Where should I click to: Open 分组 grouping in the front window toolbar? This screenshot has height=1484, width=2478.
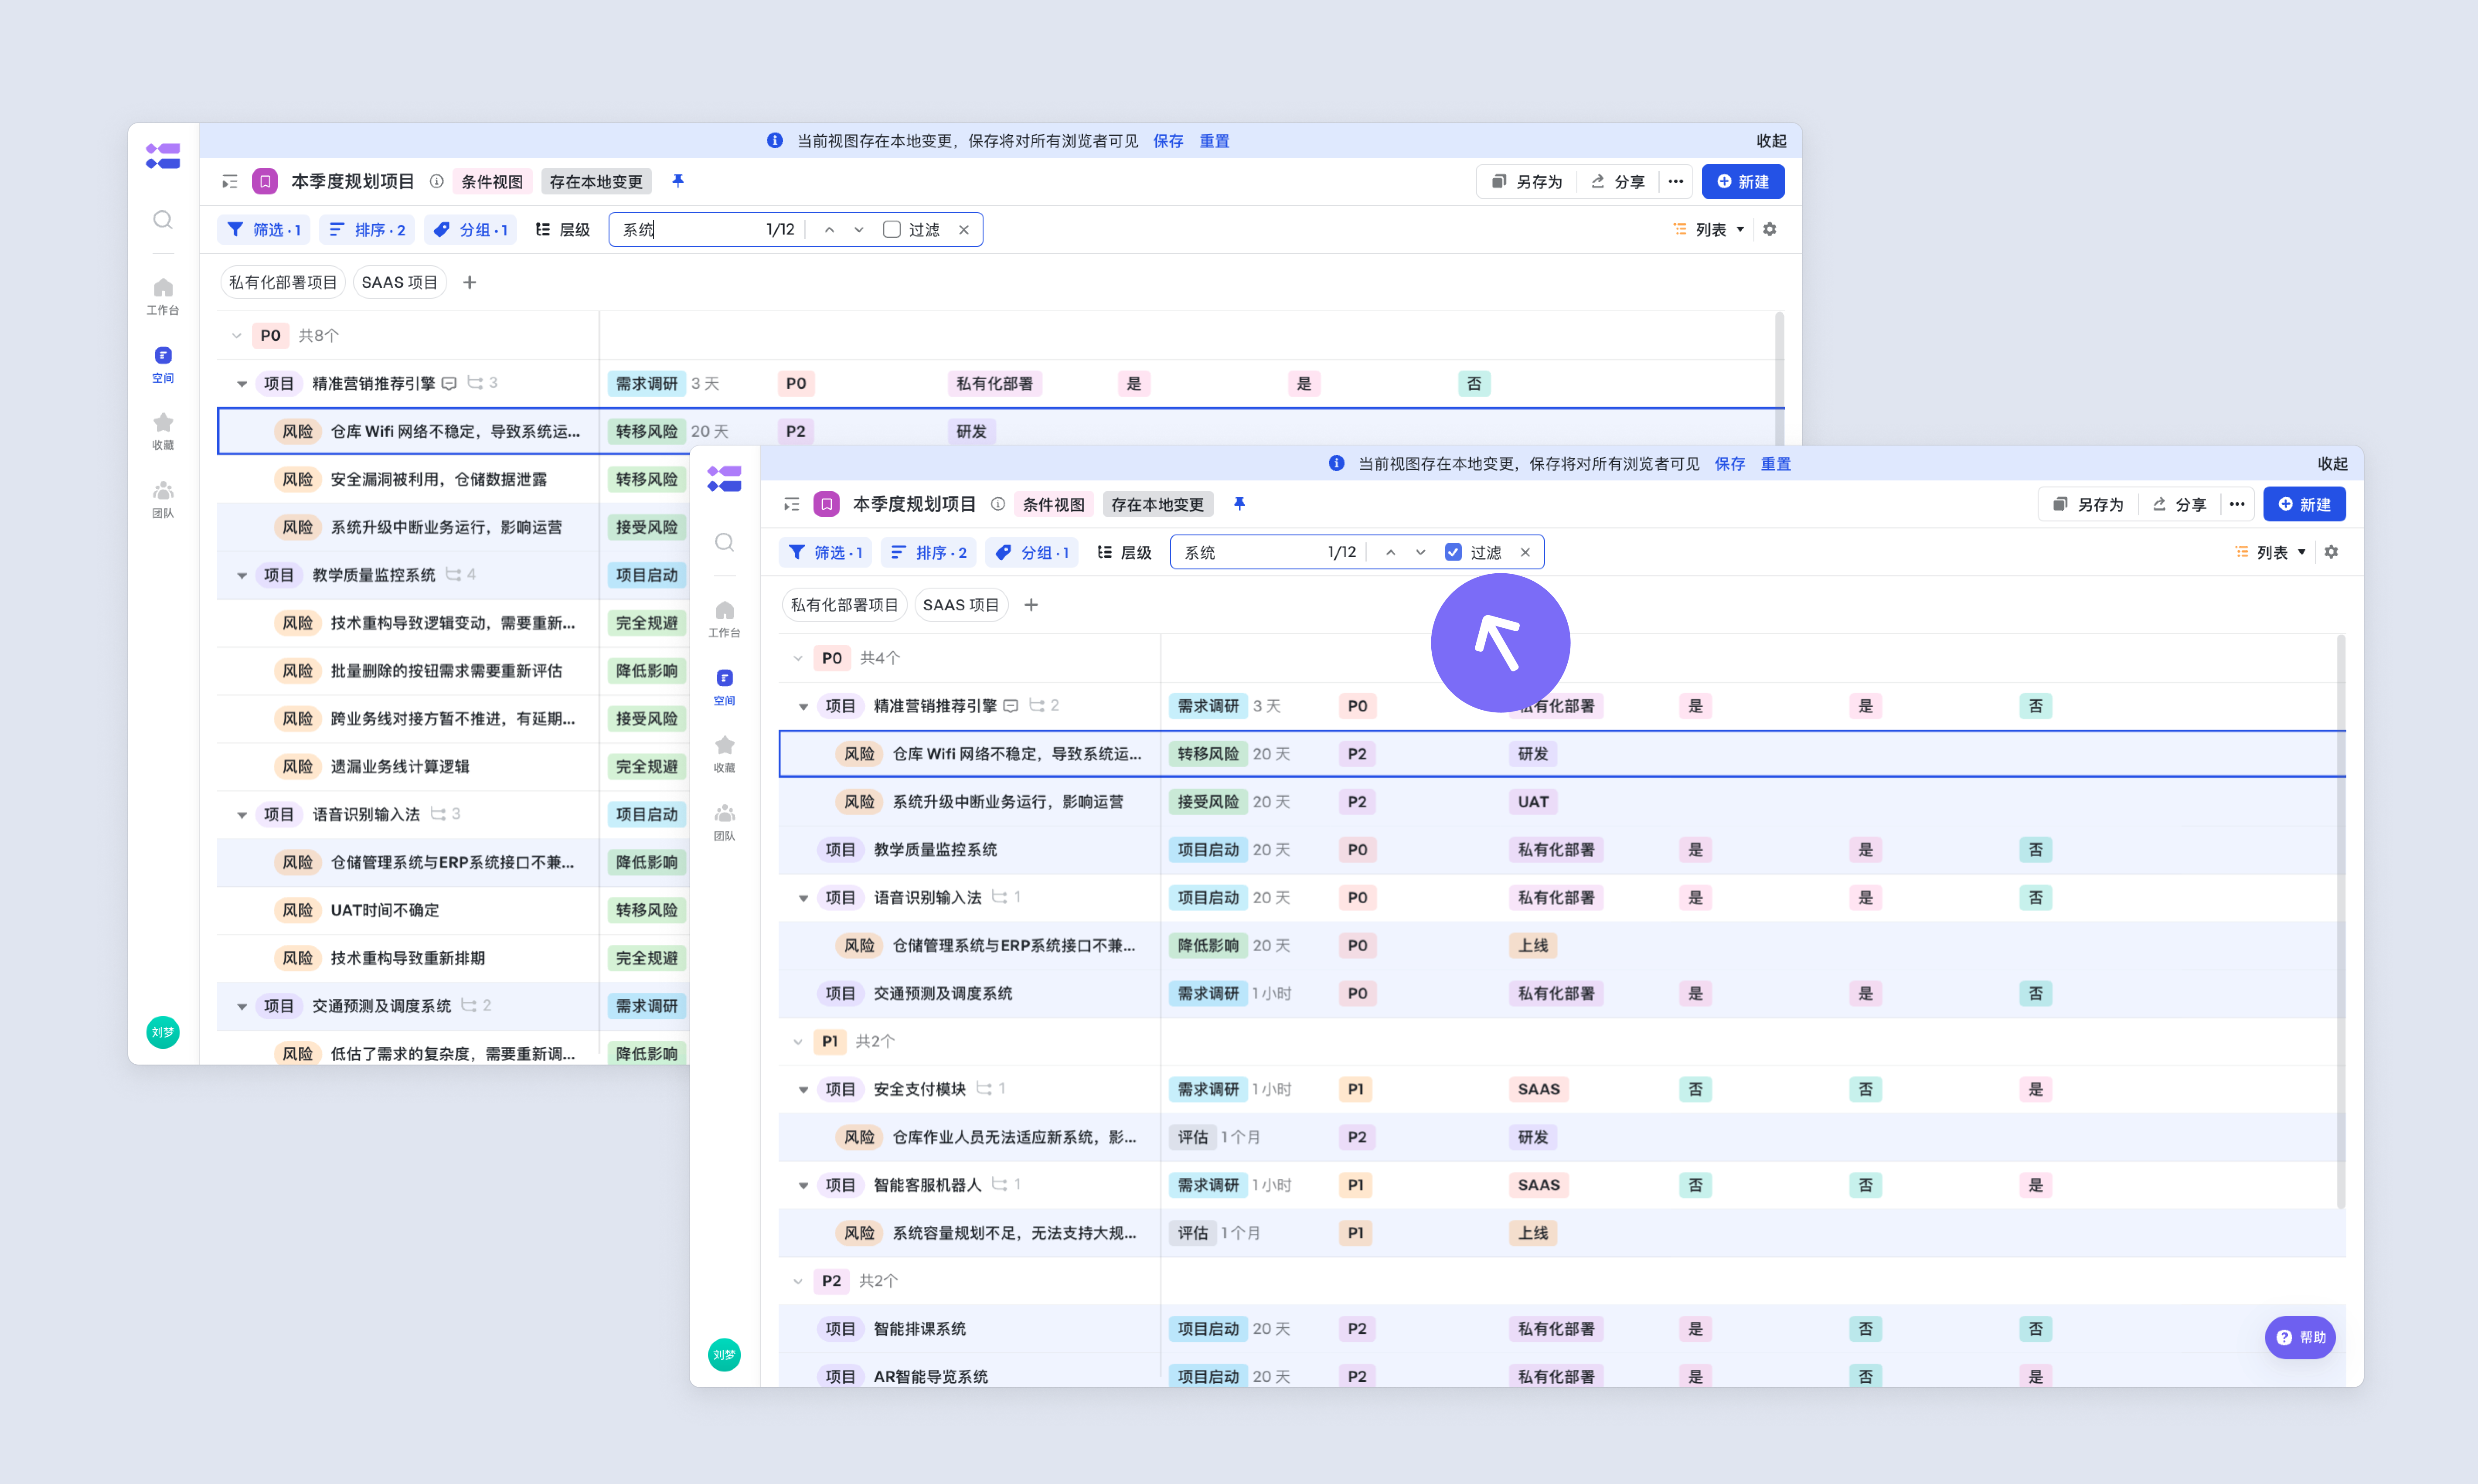(x=1033, y=553)
